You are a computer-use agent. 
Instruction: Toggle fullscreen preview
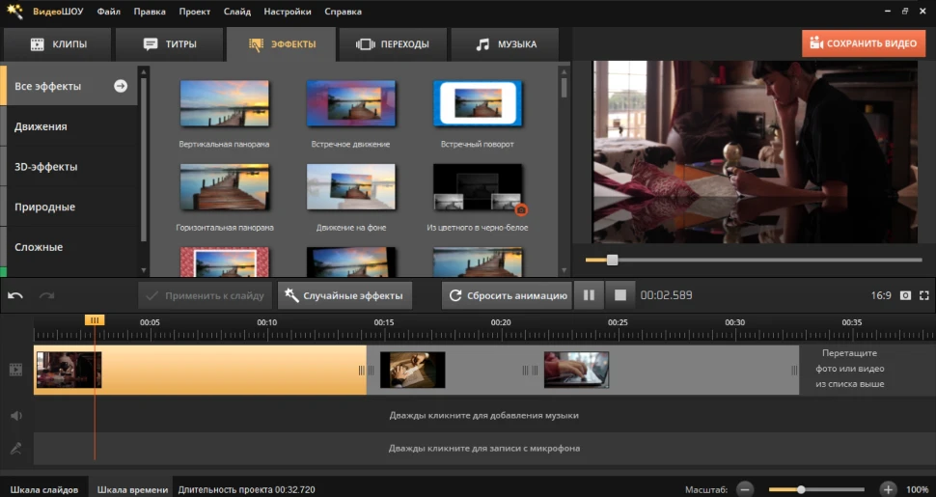(x=924, y=295)
